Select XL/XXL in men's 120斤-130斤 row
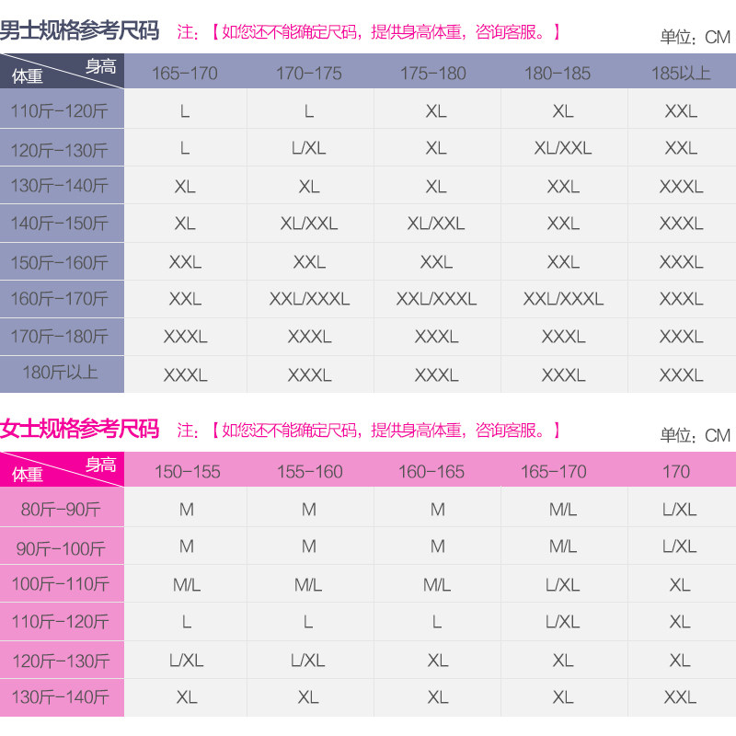Image resolution: width=736 pixels, height=736 pixels. tap(563, 148)
